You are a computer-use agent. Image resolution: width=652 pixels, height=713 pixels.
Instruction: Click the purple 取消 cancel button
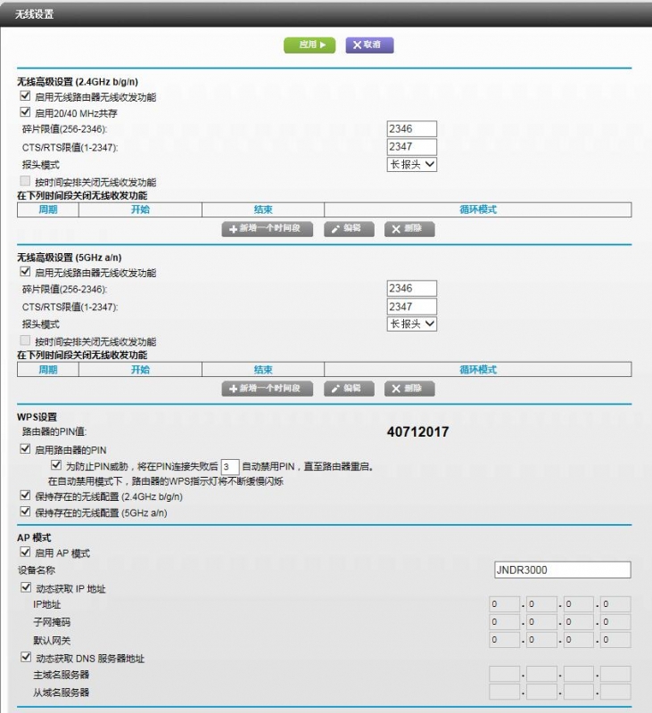pos(369,45)
